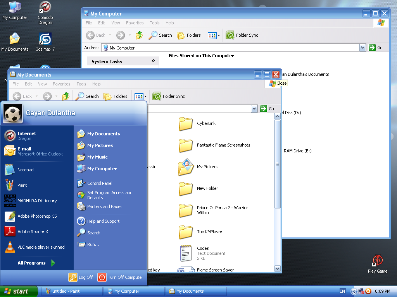Open the address bar dropdown in My Computer
The height and width of the screenshot is (297, 397).
click(x=362, y=47)
